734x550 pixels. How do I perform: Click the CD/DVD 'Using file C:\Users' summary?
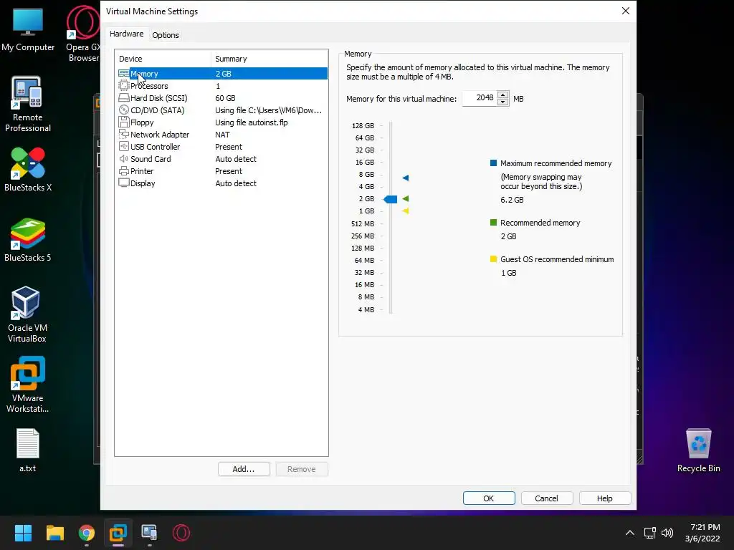[268, 110]
